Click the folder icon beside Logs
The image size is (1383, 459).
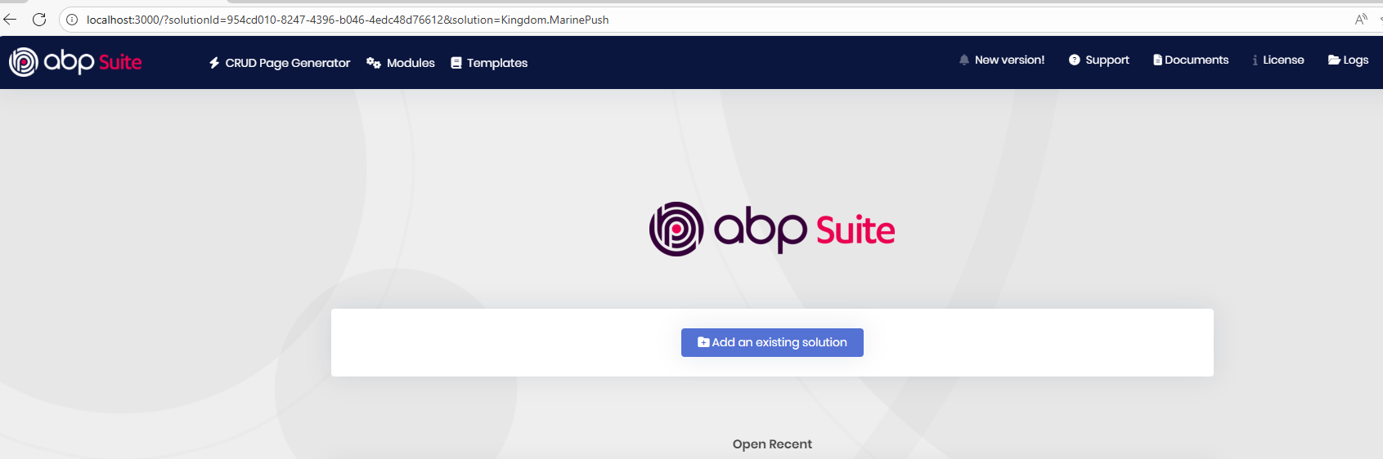[1334, 60]
